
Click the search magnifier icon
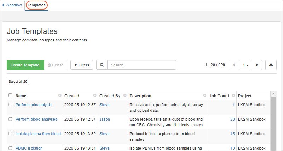pyautogui.click(x=102, y=65)
